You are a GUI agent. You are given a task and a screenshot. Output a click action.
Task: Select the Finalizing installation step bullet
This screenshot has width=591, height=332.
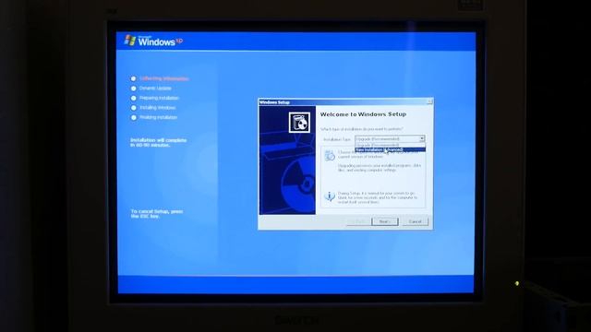pos(133,117)
